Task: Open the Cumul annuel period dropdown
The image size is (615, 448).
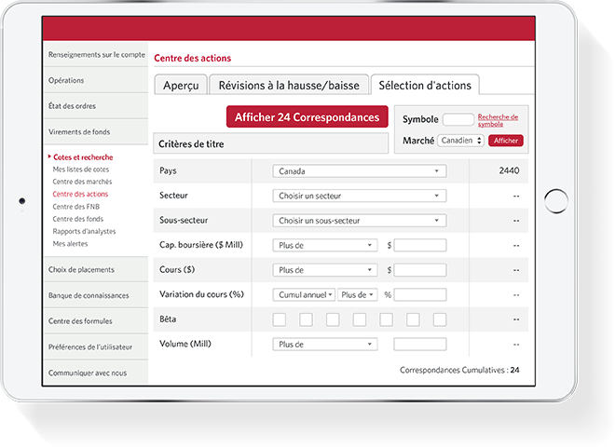Action: click(304, 294)
